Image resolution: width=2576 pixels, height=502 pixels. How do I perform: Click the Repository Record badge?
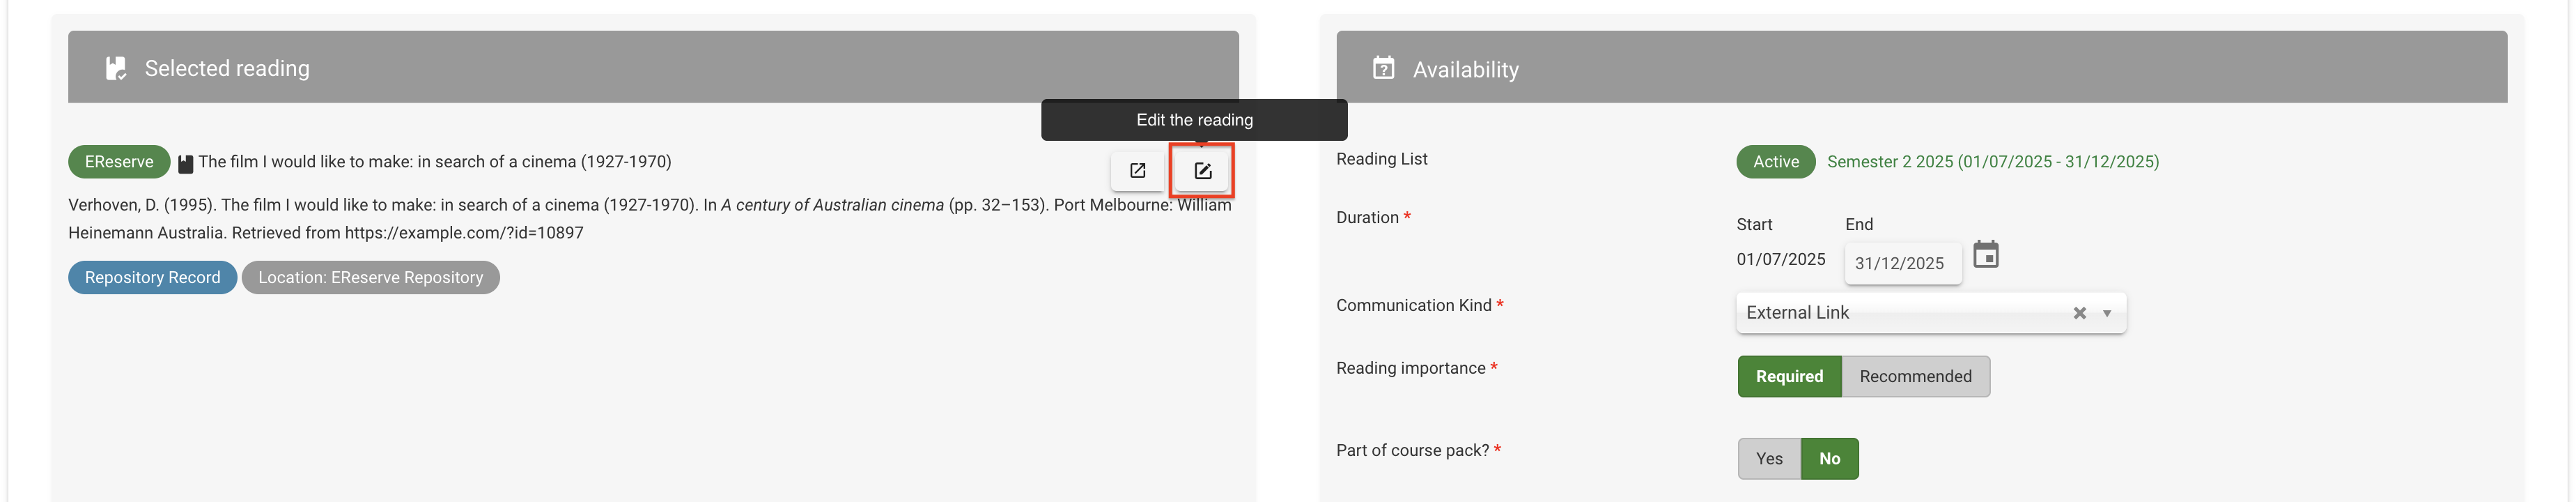(x=152, y=277)
